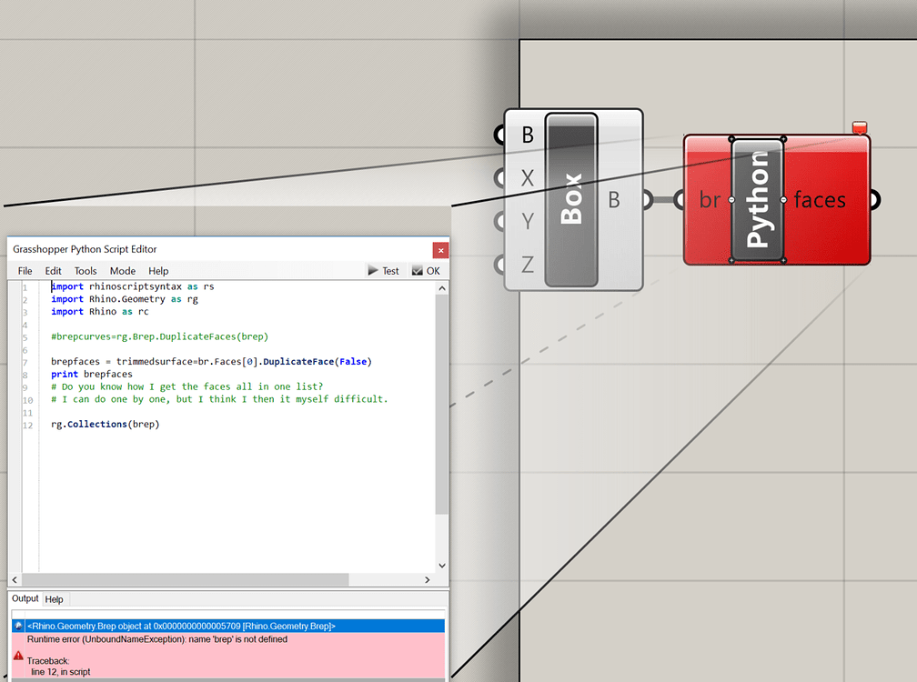The width and height of the screenshot is (917, 682).
Task: Select the Python component name bar
Action: tap(757, 199)
